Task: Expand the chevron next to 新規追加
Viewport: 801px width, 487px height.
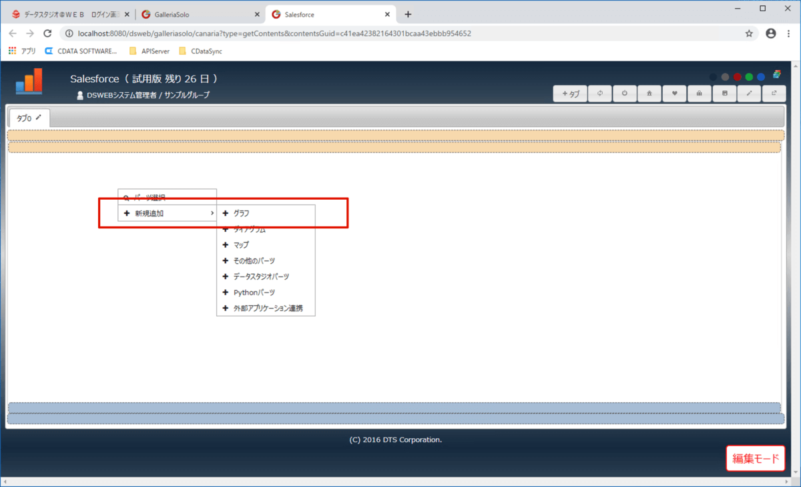Action: (212, 213)
